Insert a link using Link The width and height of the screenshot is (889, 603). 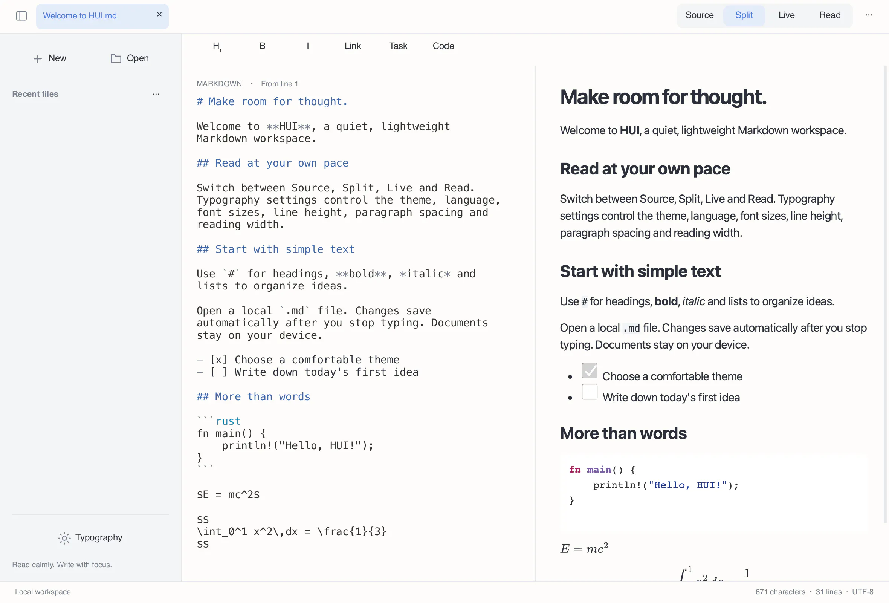[353, 46]
